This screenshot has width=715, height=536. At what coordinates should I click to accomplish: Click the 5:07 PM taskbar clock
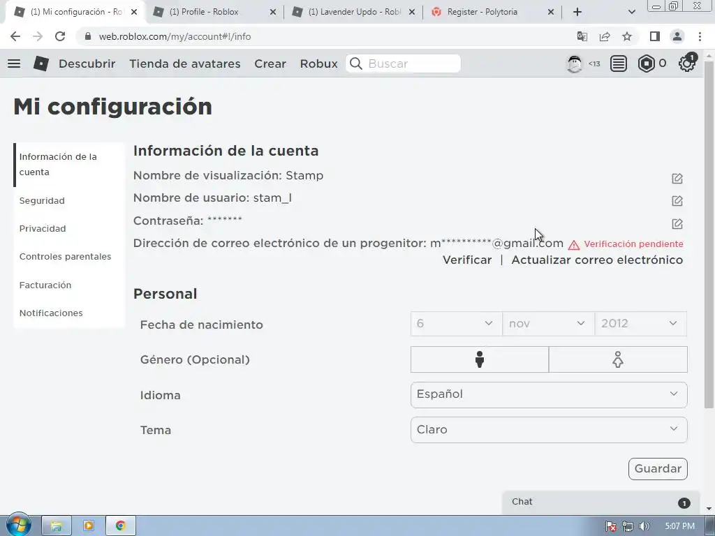pyautogui.click(x=679, y=526)
